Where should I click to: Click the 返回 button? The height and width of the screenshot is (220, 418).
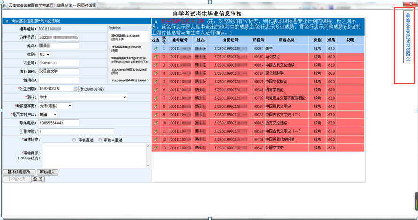(x=38, y=179)
